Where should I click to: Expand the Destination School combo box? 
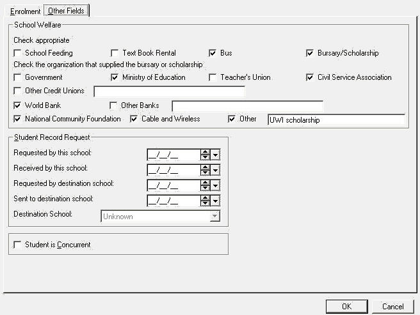[x=214, y=217]
